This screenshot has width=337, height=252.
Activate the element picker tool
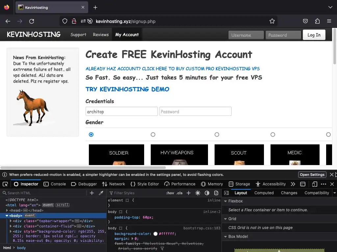(5, 184)
